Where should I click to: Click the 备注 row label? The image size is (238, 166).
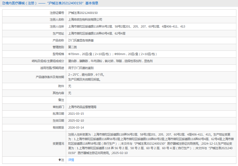click(x=61, y=100)
